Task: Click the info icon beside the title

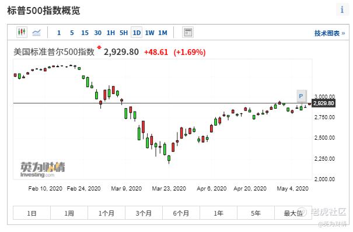Action: pyautogui.click(x=342, y=10)
